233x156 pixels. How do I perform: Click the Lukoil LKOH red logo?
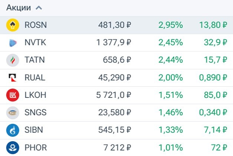(13, 95)
